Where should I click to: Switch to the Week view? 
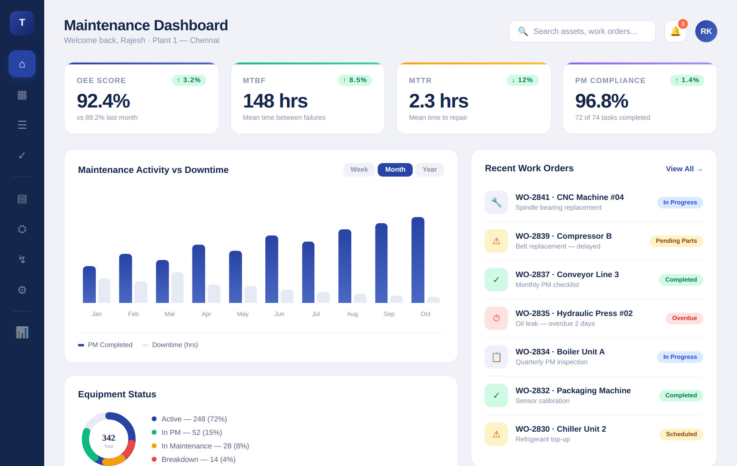click(359, 169)
